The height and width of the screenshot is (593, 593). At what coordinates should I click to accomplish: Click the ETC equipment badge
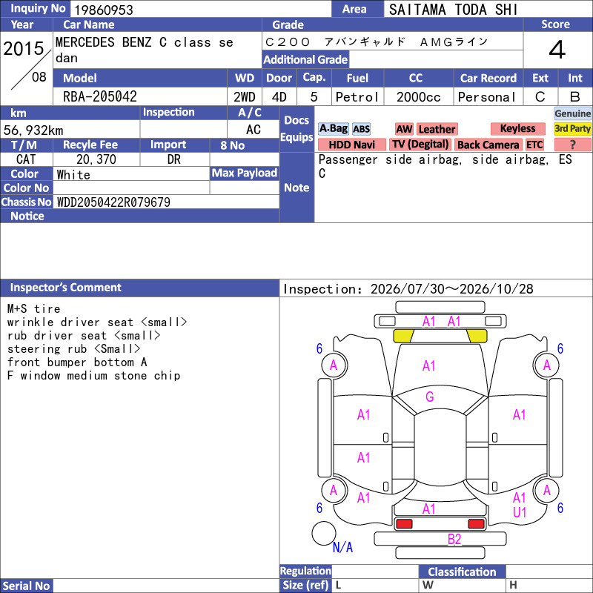pyautogui.click(x=534, y=145)
